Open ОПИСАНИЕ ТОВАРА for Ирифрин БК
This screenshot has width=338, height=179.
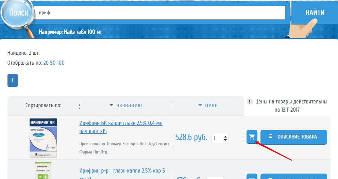293,137
